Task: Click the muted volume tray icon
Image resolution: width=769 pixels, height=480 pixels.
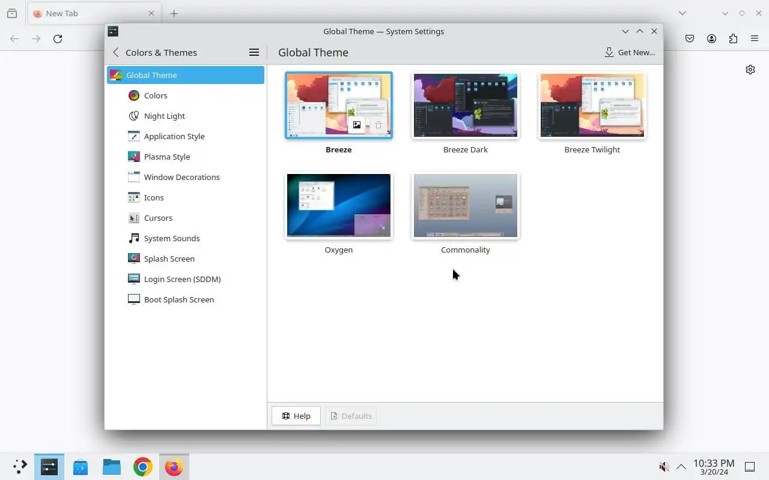Action: (x=664, y=467)
